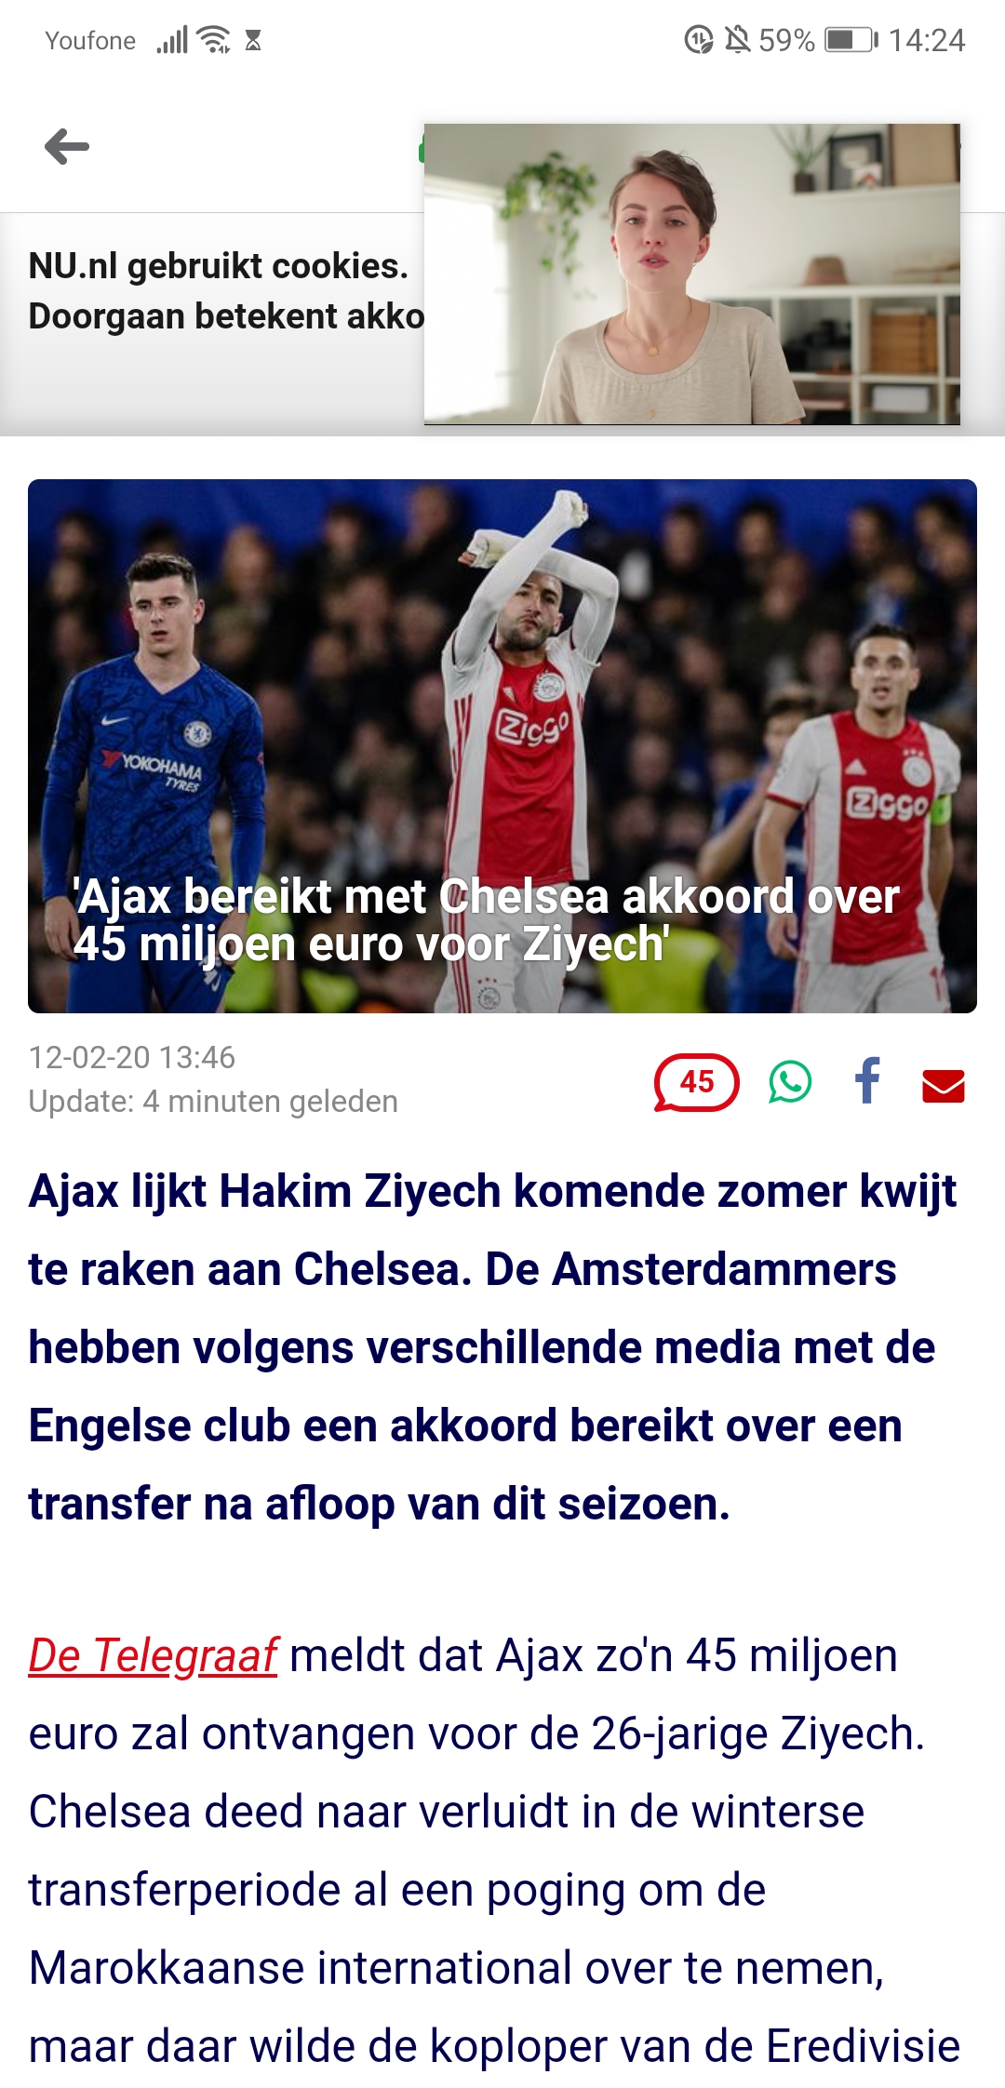Open the 45 comments bubble
The width and height of the screenshot is (1005, 2088).
pyautogui.click(x=696, y=1082)
